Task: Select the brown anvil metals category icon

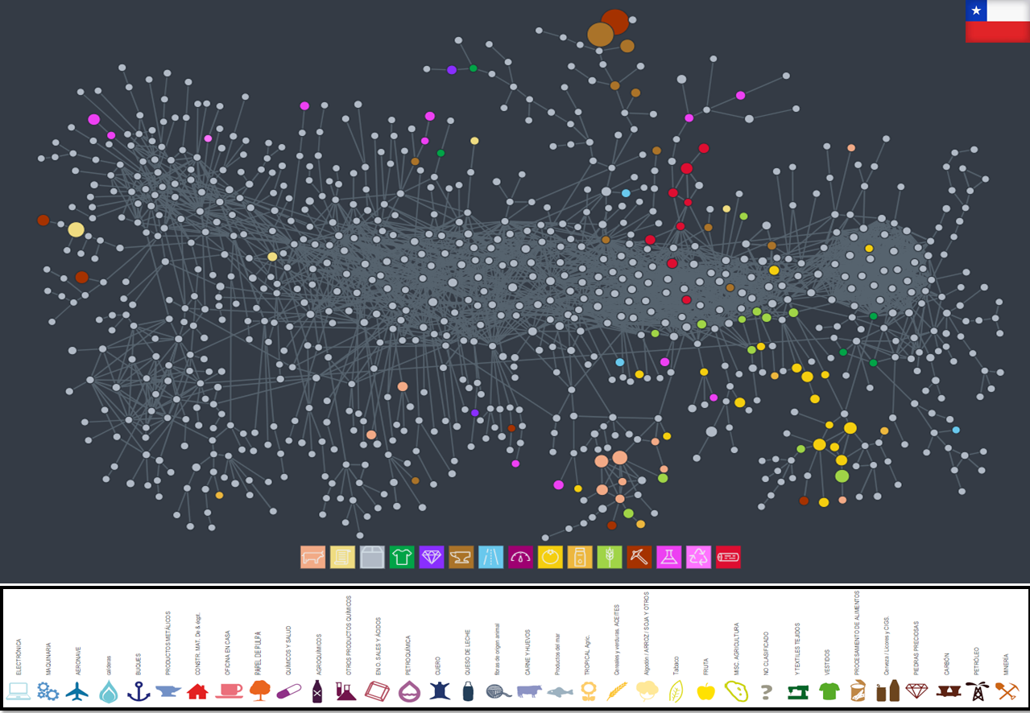Action: click(x=461, y=557)
